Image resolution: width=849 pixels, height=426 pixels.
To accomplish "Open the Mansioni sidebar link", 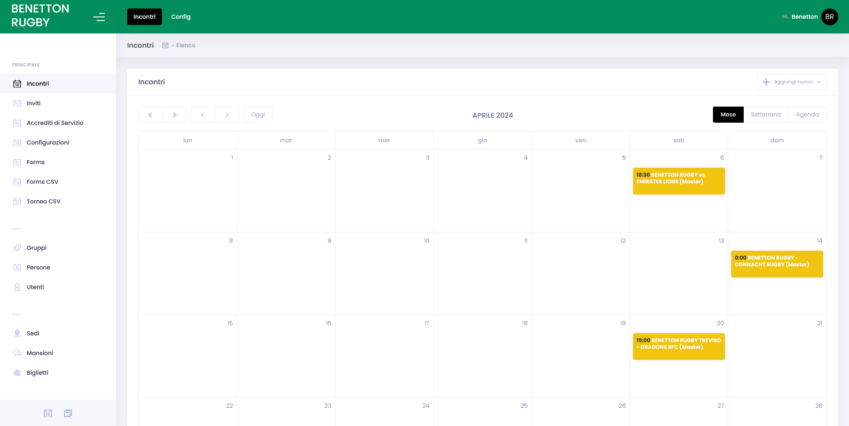I will (58, 353).
